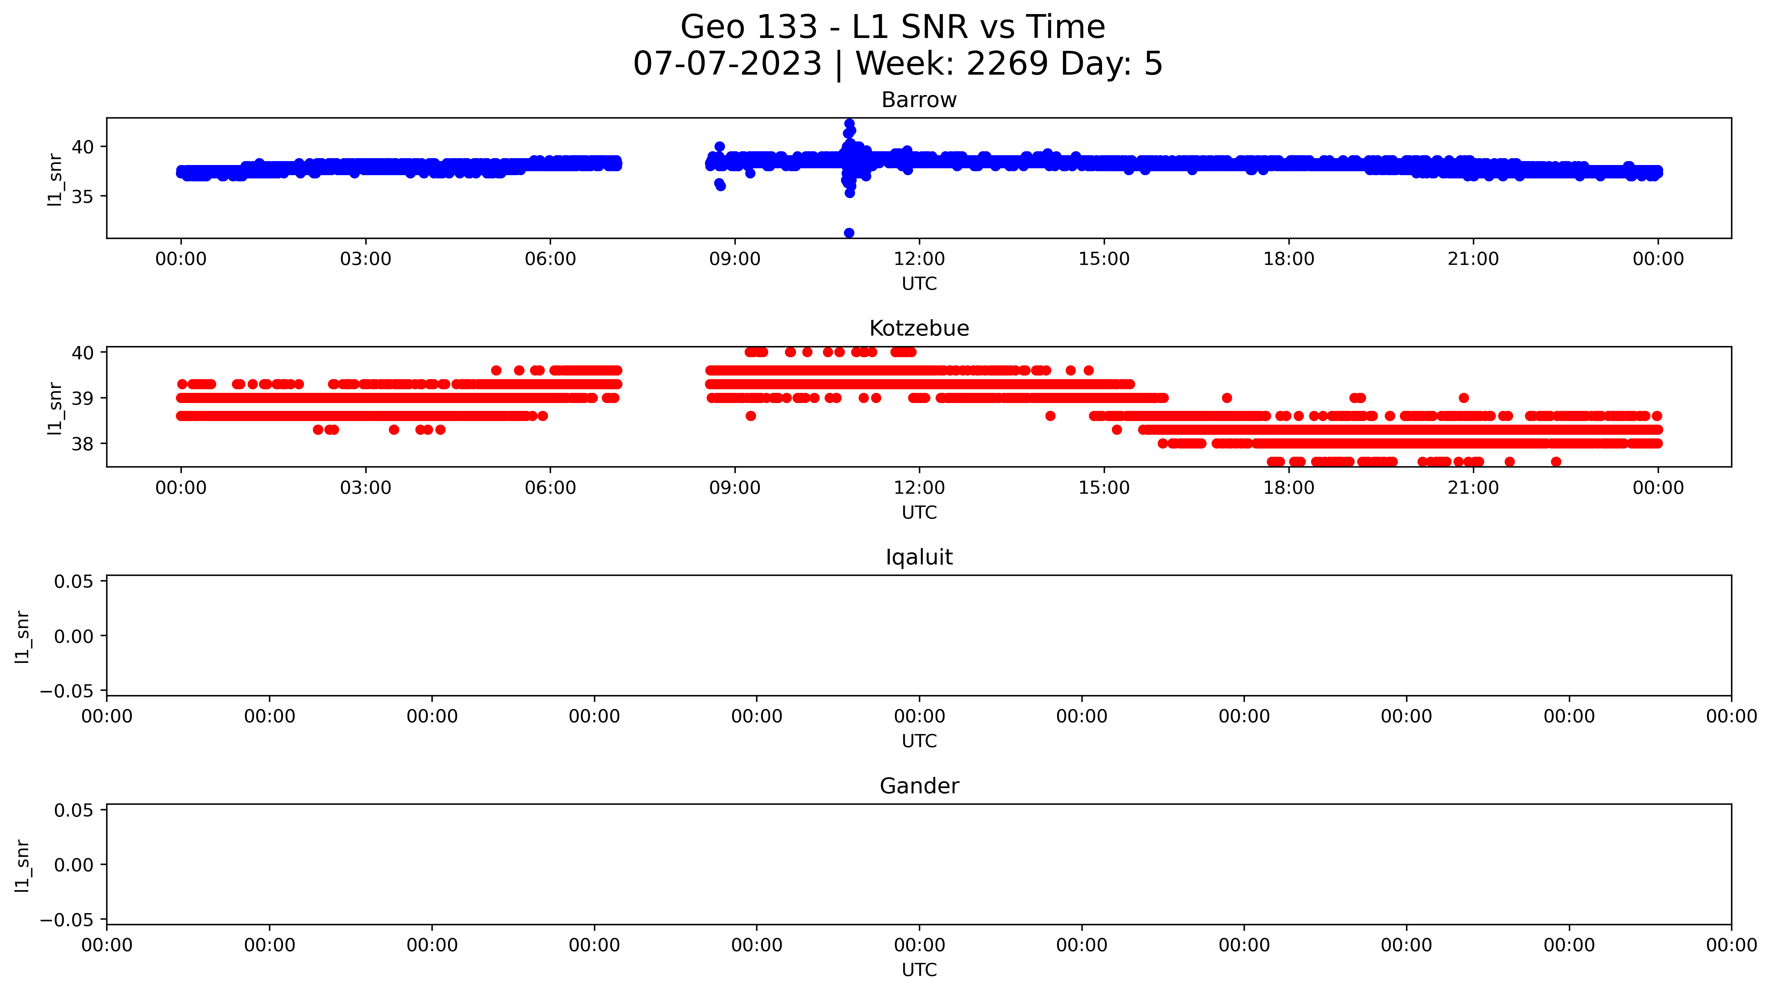This screenshot has width=1771, height=993.
Task: Click the lowest blue outlier point in Barrow plot
Action: point(849,233)
